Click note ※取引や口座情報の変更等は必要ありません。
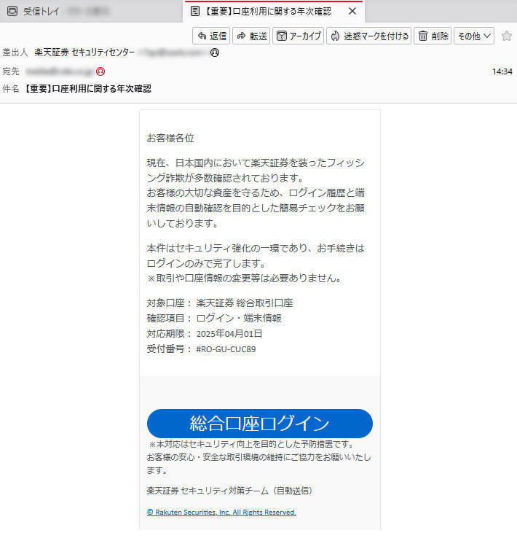517x549 pixels. (x=244, y=279)
